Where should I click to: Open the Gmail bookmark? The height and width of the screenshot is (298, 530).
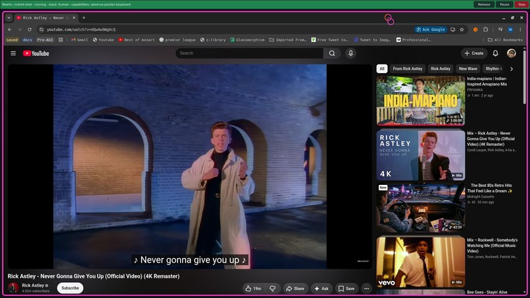click(80, 39)
